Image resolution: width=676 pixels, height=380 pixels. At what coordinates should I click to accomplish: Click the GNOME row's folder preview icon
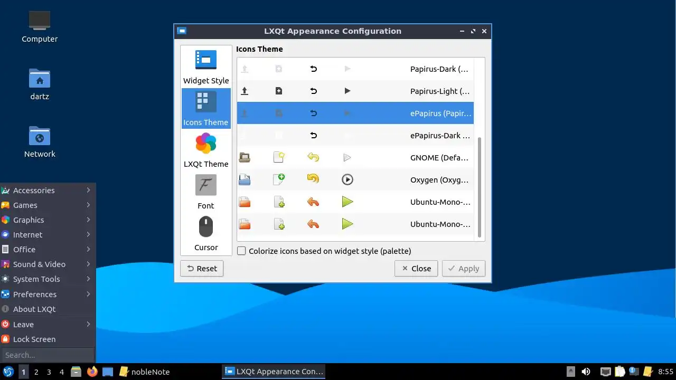click(245, 157)
